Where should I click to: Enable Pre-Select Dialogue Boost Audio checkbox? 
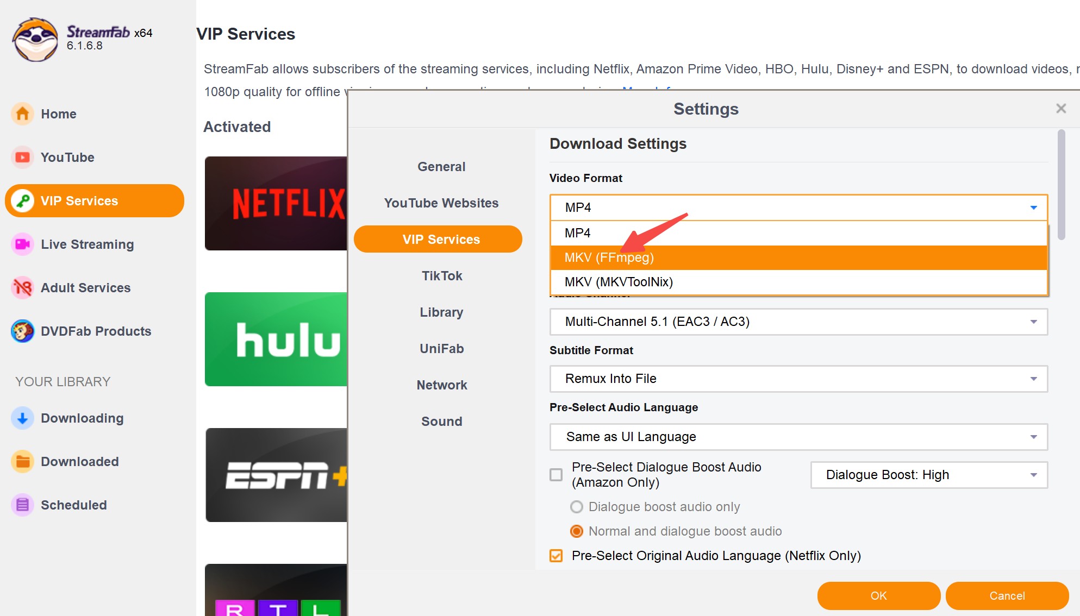[x=556, y=475]
